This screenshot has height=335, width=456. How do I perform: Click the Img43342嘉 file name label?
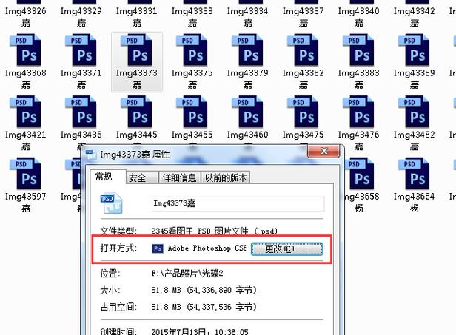pos(415,16)
